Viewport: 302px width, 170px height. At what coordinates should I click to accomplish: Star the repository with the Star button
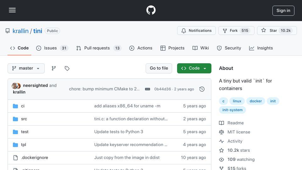277,31
